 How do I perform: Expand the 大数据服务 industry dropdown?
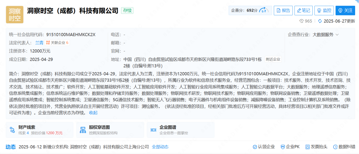click(x=325, y=35)
